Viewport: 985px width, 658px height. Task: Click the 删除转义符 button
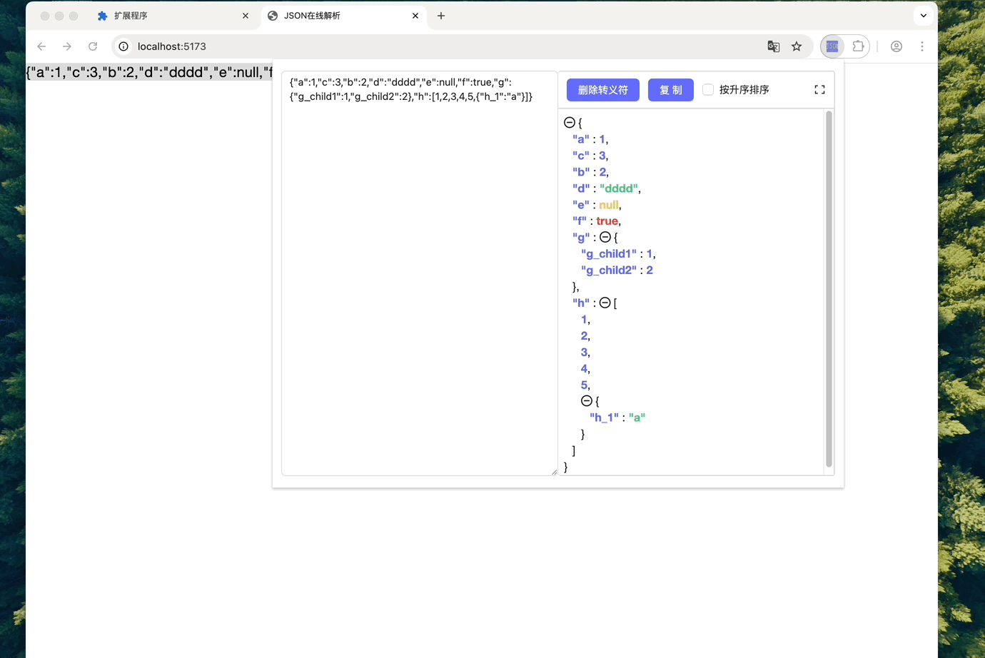602,89
